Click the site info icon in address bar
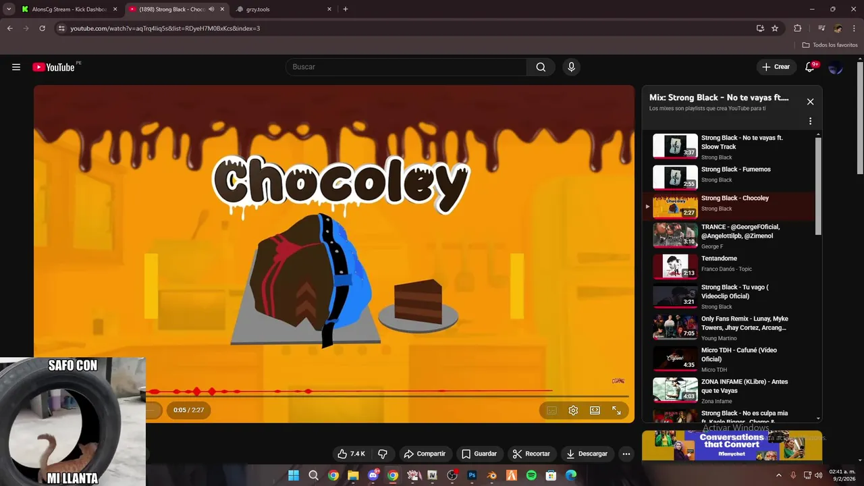The image size is (864, 486). 61,28
